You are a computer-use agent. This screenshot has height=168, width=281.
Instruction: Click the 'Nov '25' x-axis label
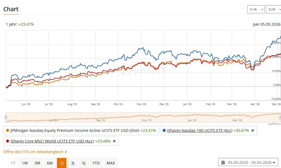141,104
